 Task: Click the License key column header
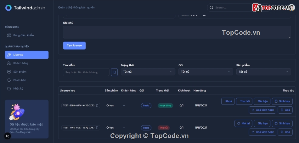67,91
